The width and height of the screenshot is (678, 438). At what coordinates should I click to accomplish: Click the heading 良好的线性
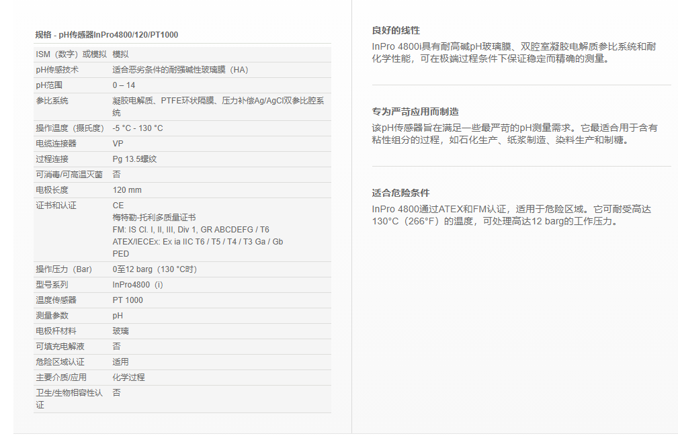point(396,30)
